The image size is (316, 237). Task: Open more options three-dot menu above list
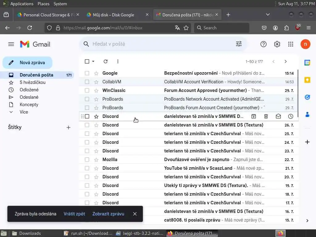[118, 61]
